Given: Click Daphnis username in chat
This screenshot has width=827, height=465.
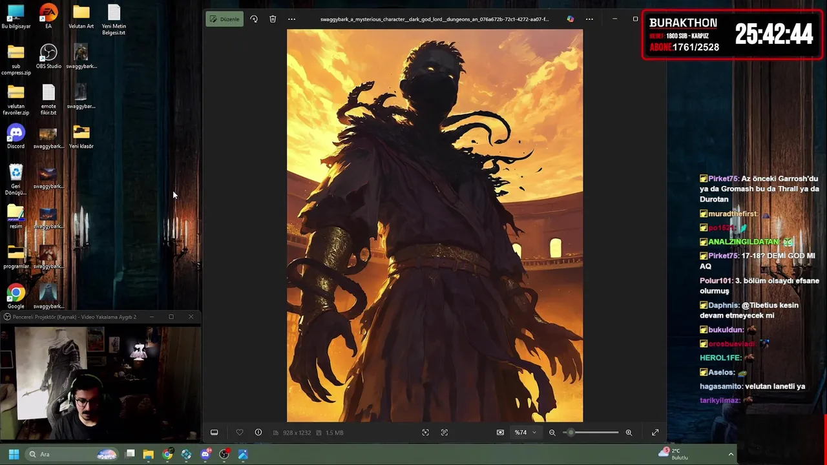Looking at the screenshot, I should 723,305.
